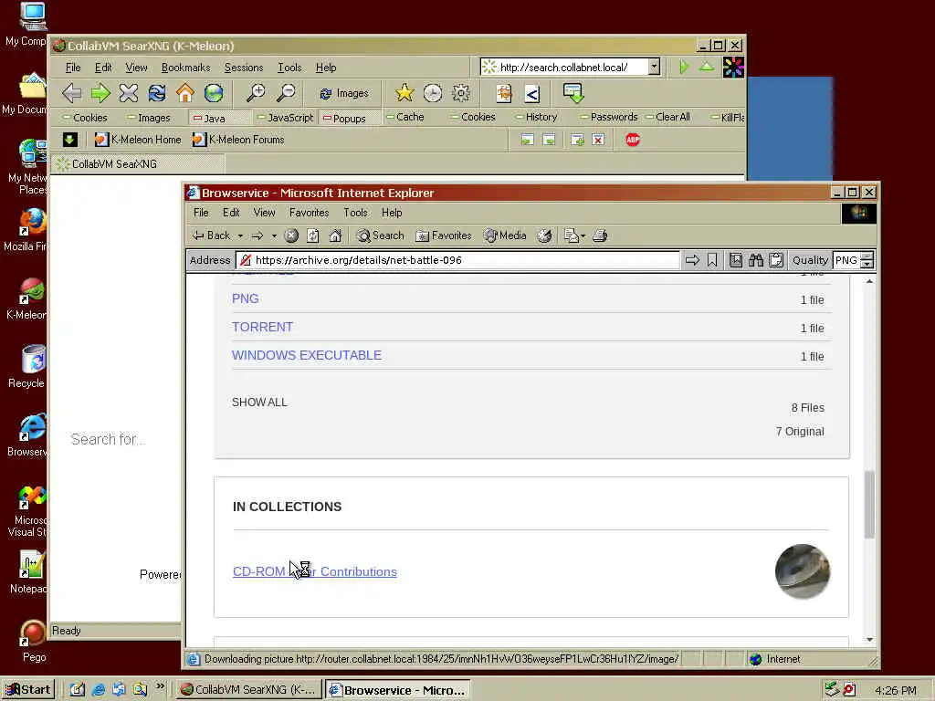Click the ABP adblock icon in K-Meleon
Viewport: 935px width, 701px height.
(633, 140)
